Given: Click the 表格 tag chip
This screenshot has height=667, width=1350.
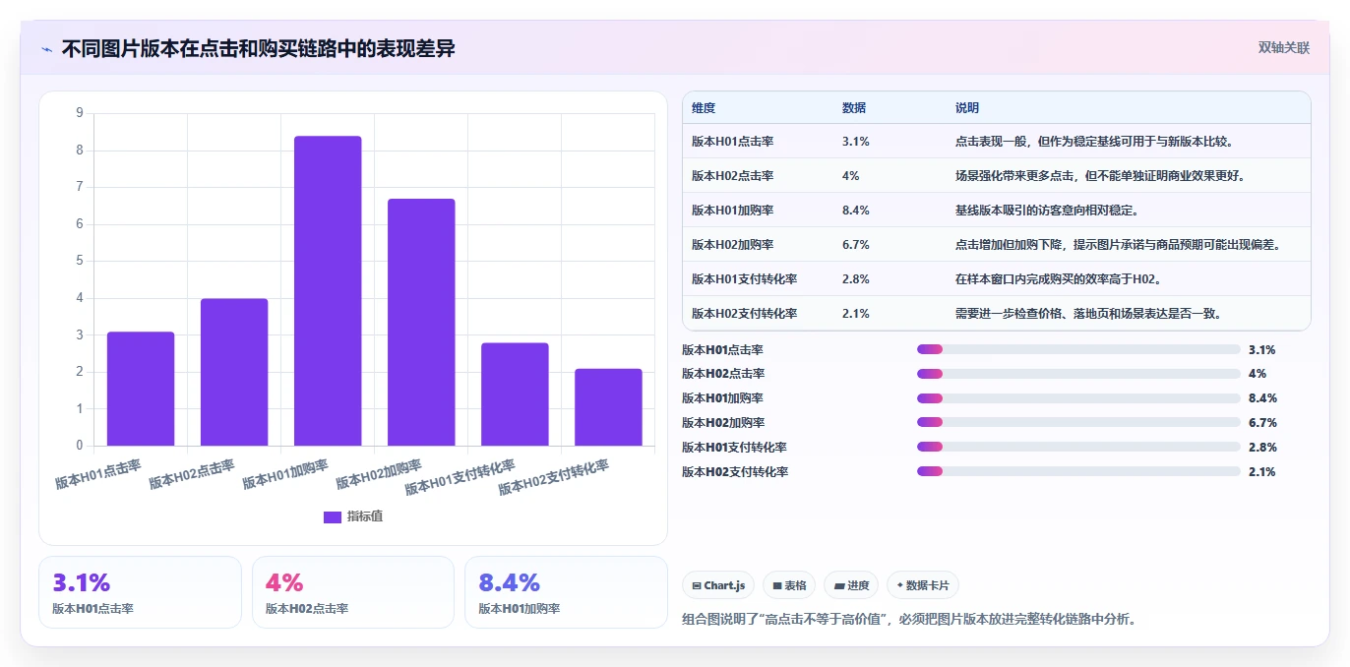Looking at the screenshot, I should point(789,585).
